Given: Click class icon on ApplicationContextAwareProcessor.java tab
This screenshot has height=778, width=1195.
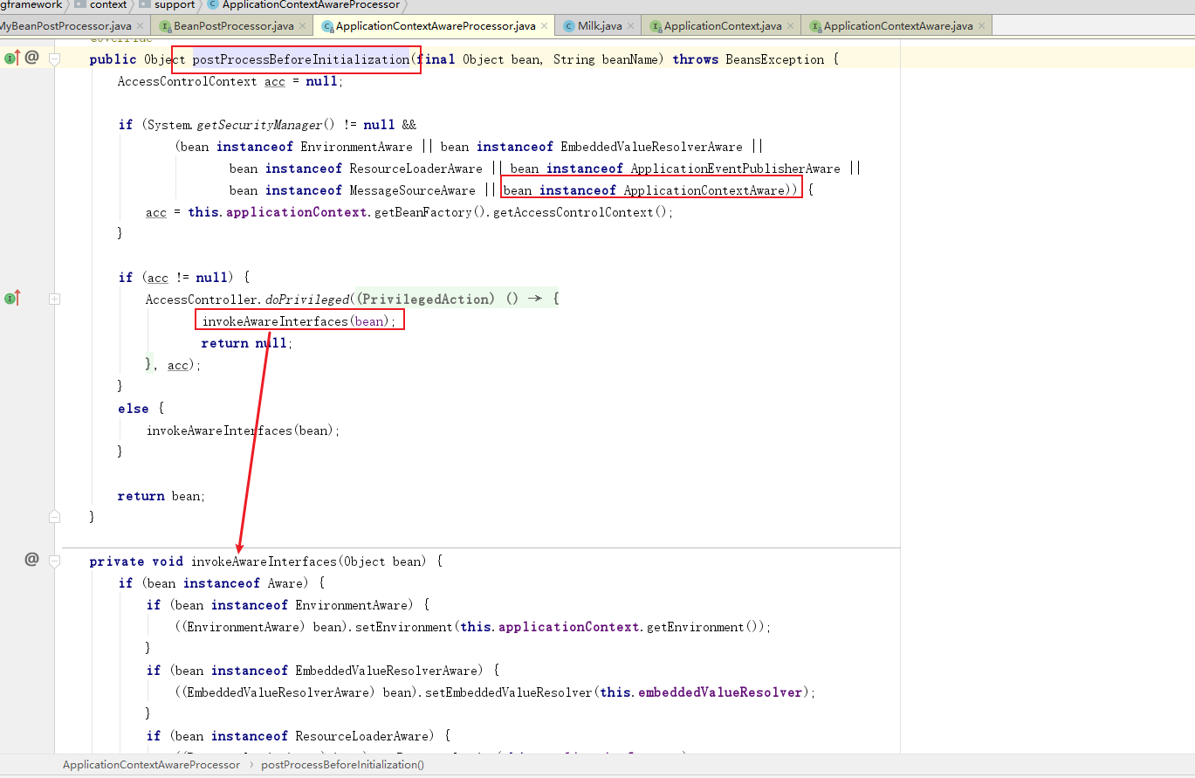Looking at the screenshot, I should tap(328, 27).
